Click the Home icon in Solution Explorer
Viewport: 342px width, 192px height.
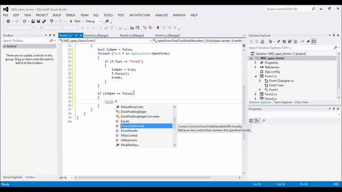262,42
